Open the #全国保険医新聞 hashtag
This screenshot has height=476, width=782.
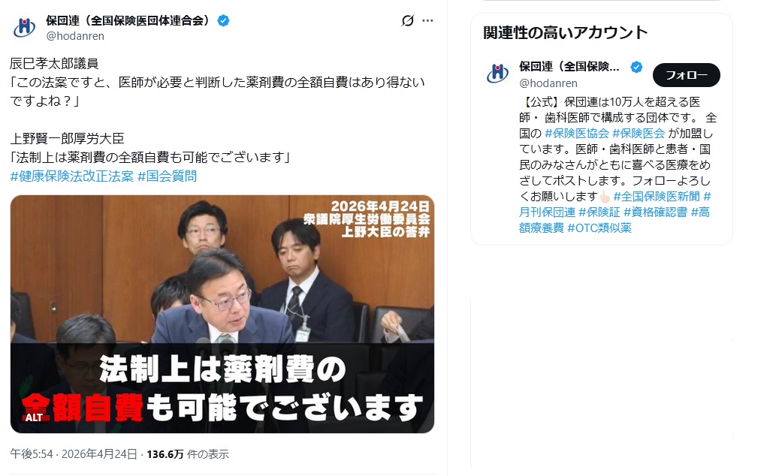point(657,197)
